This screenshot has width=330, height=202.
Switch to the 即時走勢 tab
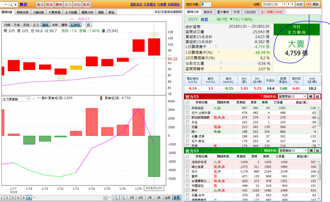(x=23, y=12)
